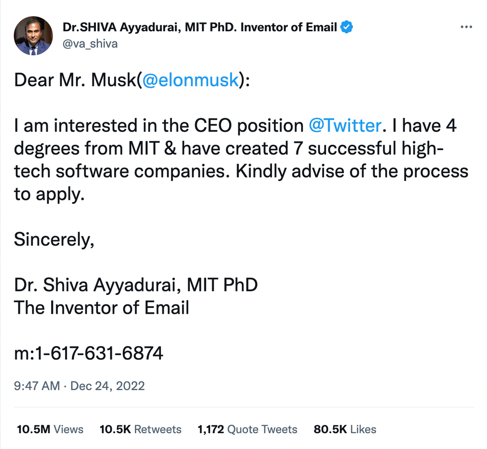Show the 80.5K Likes list

(345, 429)
